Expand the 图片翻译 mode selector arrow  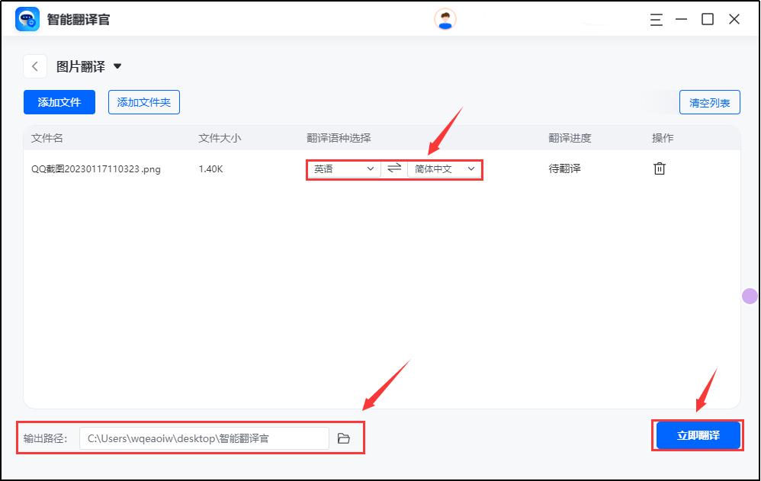pyautogui.click(x=117, y=66)
